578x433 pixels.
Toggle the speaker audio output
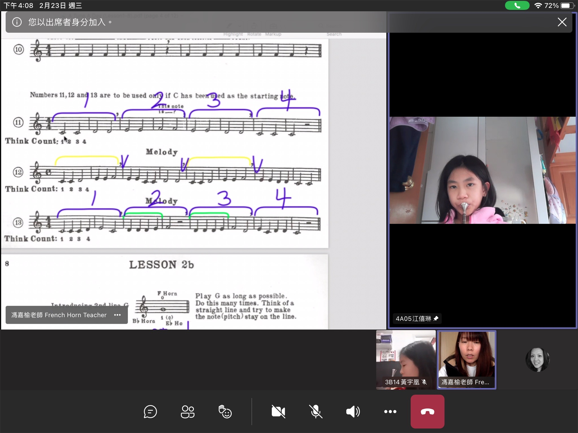tap(353, 412)
